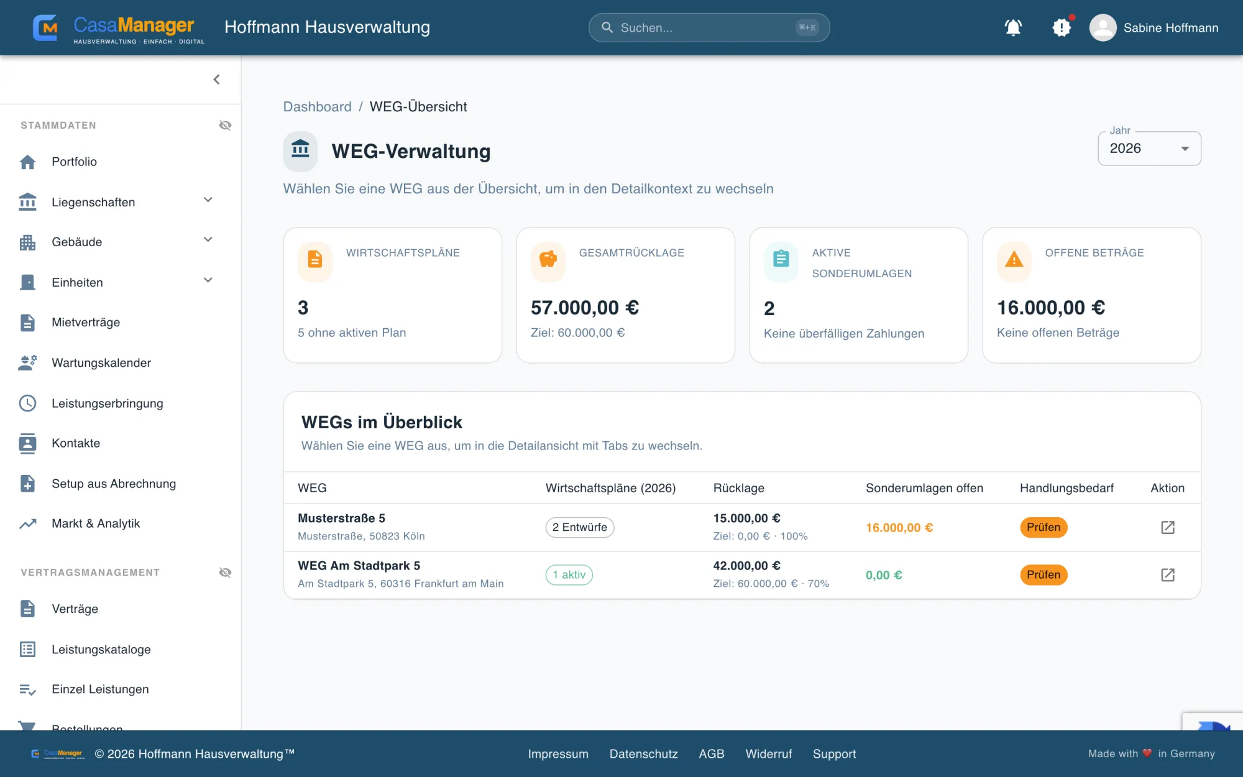Viewport: 1243px width, 777px height.
Task: Click the CasaManager logo in header
Action: tap(118, 28)
